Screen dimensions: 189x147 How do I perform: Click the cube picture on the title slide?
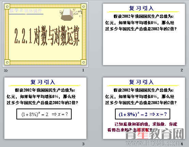67,15
